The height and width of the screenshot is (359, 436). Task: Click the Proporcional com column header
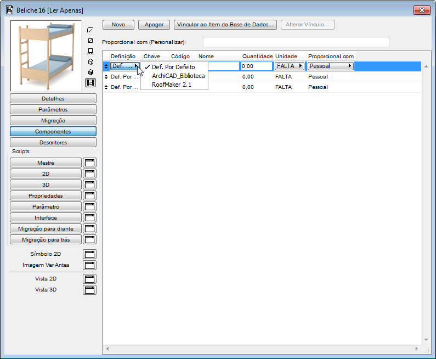331,56
